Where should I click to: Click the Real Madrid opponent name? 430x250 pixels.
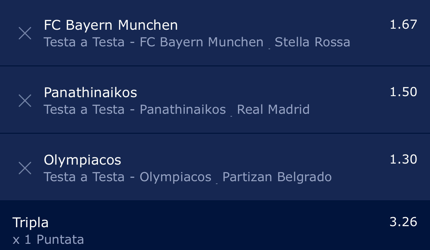(273, 110)
